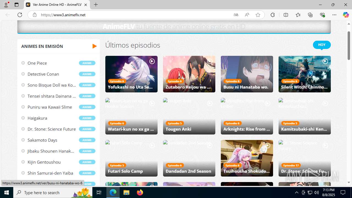Screen dimensions: 352x198
Task: Open Arknights: Rise from Ember card
Action: click(x=247, y=116)
